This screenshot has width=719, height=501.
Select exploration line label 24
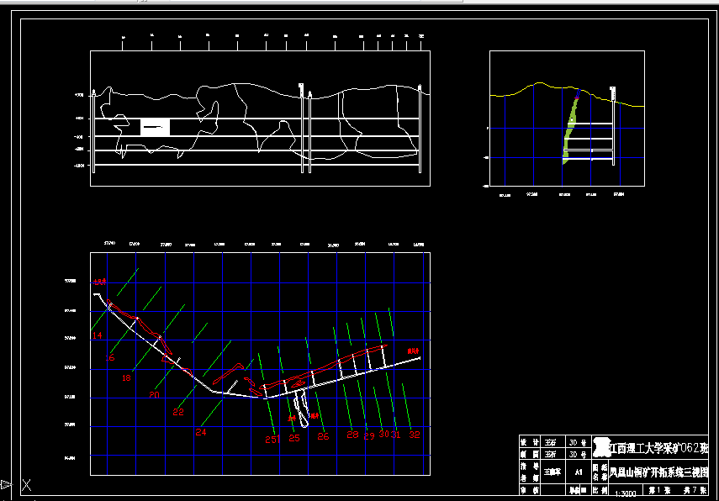(x=201, y=432)
